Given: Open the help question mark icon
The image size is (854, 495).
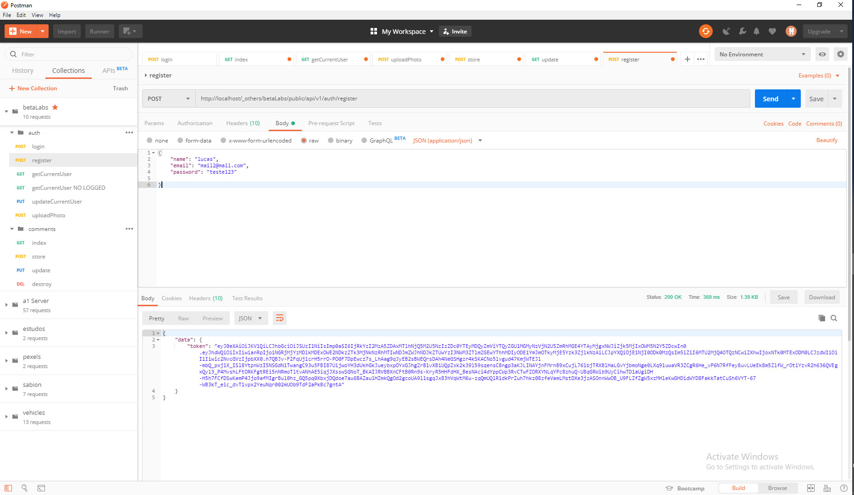Looking at the screenshot, I should (x=843, y=488).
